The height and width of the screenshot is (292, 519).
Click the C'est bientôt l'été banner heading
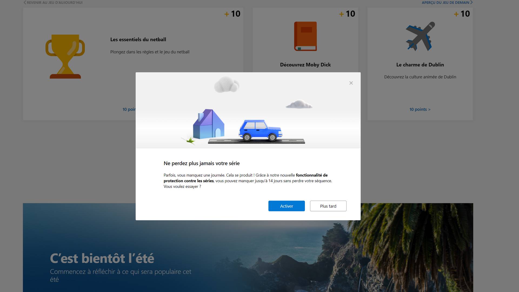[x=102, y=258]
